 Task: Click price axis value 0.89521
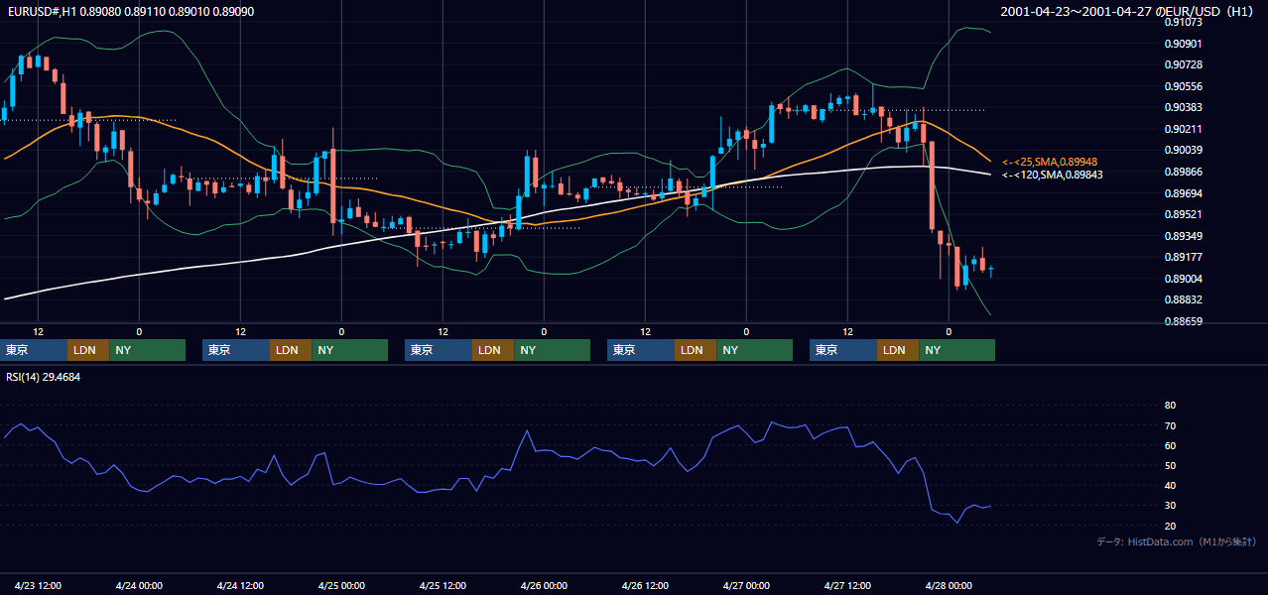[1183, 214]
